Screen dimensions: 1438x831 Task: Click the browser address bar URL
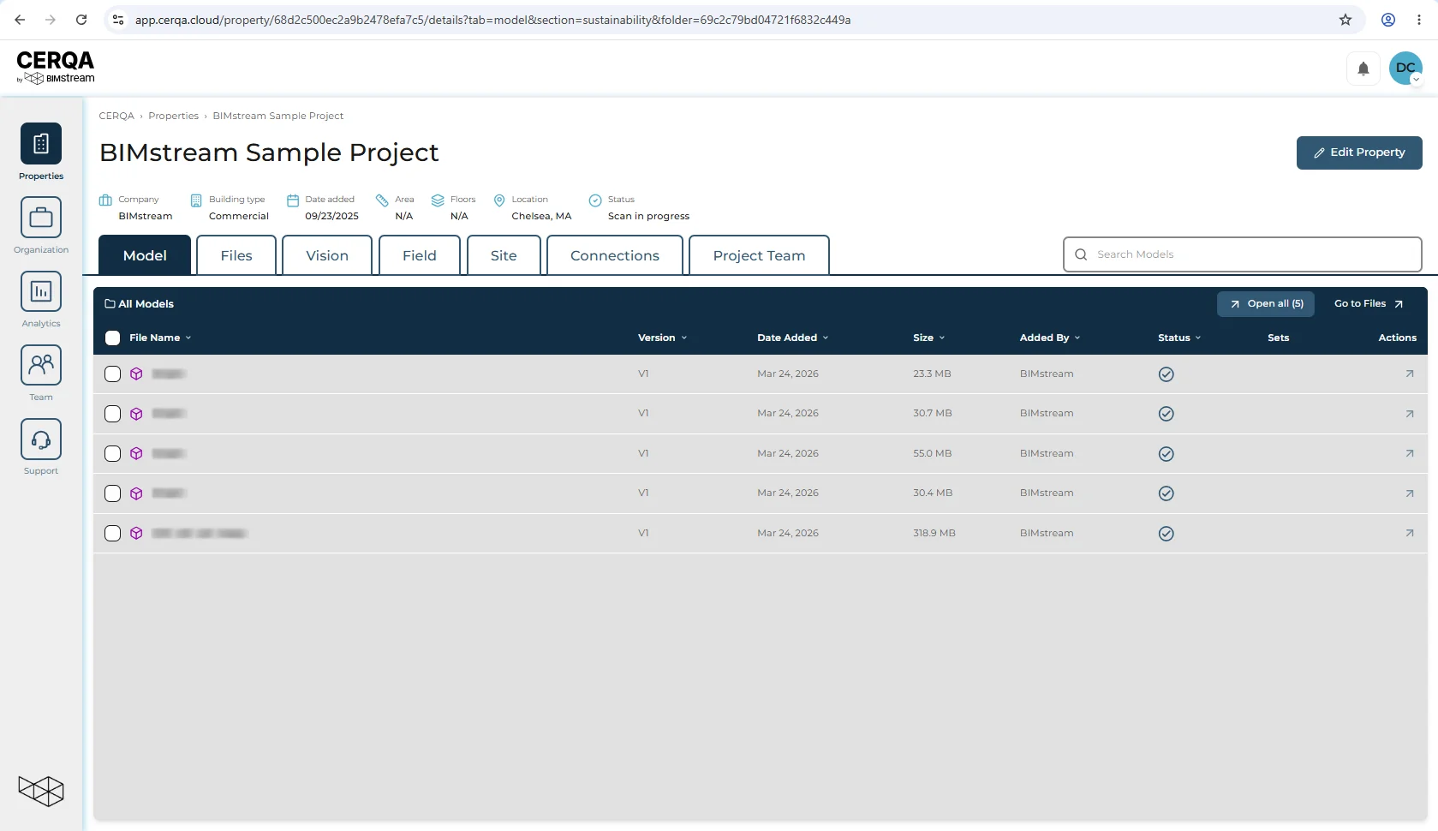click(492, 20)
